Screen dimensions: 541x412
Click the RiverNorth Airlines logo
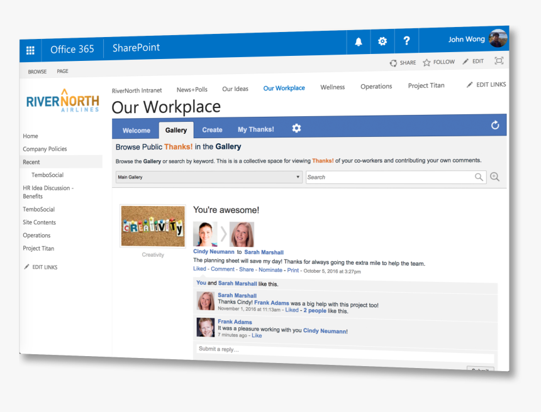point(63,100)
